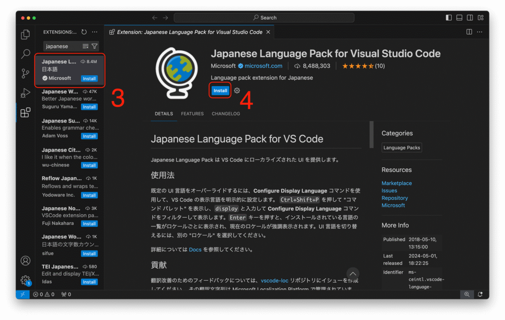Screen dimensions: 505x320
Task: Click the Search command center box
Action: 264,18
